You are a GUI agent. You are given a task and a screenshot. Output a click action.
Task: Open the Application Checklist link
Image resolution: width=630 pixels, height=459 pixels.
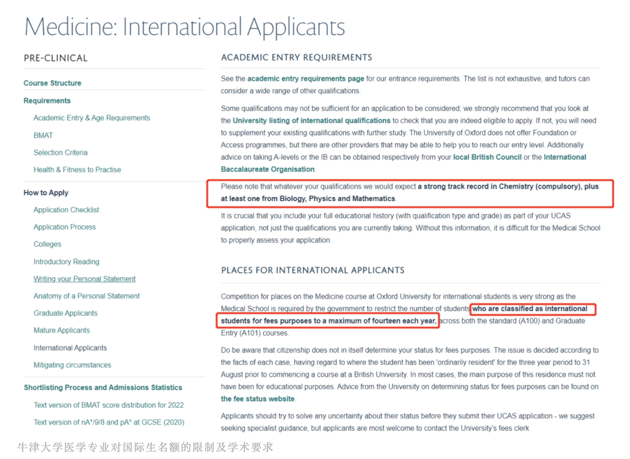tap(66, 210)
